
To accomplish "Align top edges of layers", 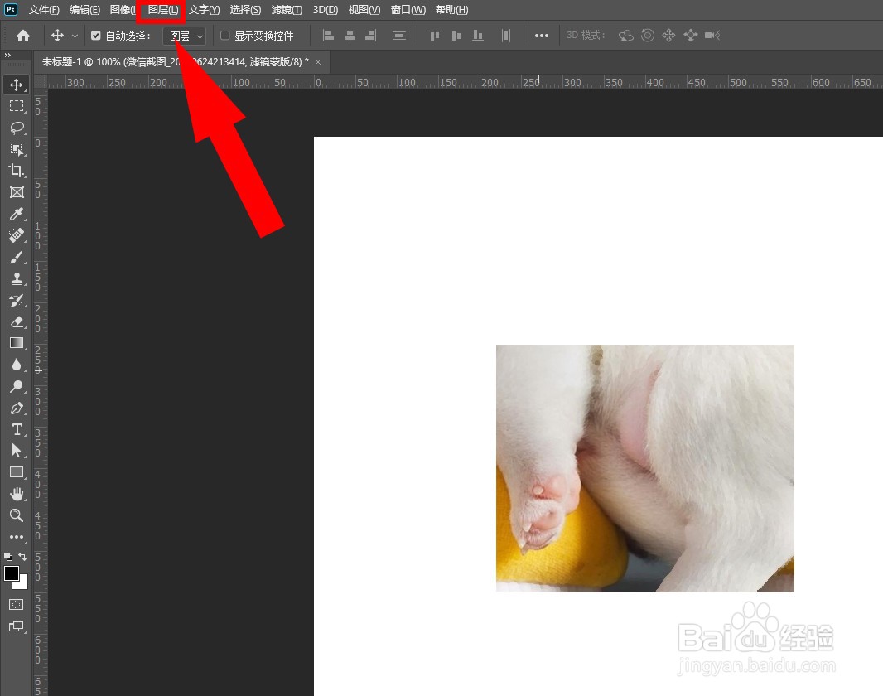I will click(x=434, y=36).
